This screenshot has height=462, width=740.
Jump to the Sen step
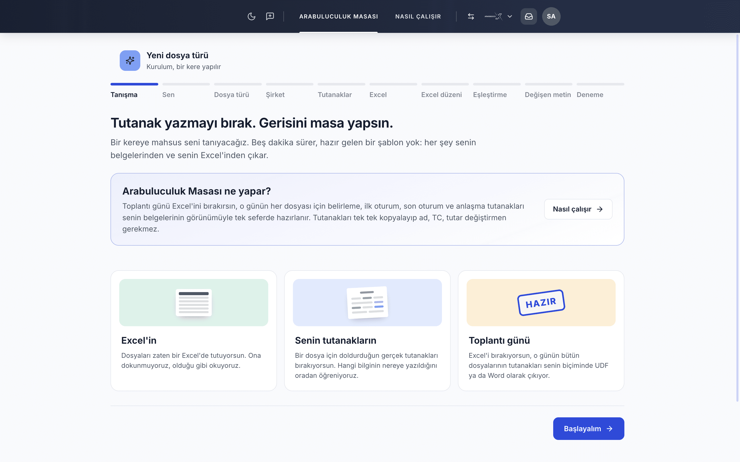(x=168, y=95)
